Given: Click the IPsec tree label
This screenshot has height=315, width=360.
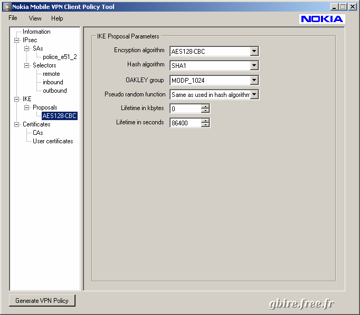Looking at the screenshot, I should click(x=30, y=40).
